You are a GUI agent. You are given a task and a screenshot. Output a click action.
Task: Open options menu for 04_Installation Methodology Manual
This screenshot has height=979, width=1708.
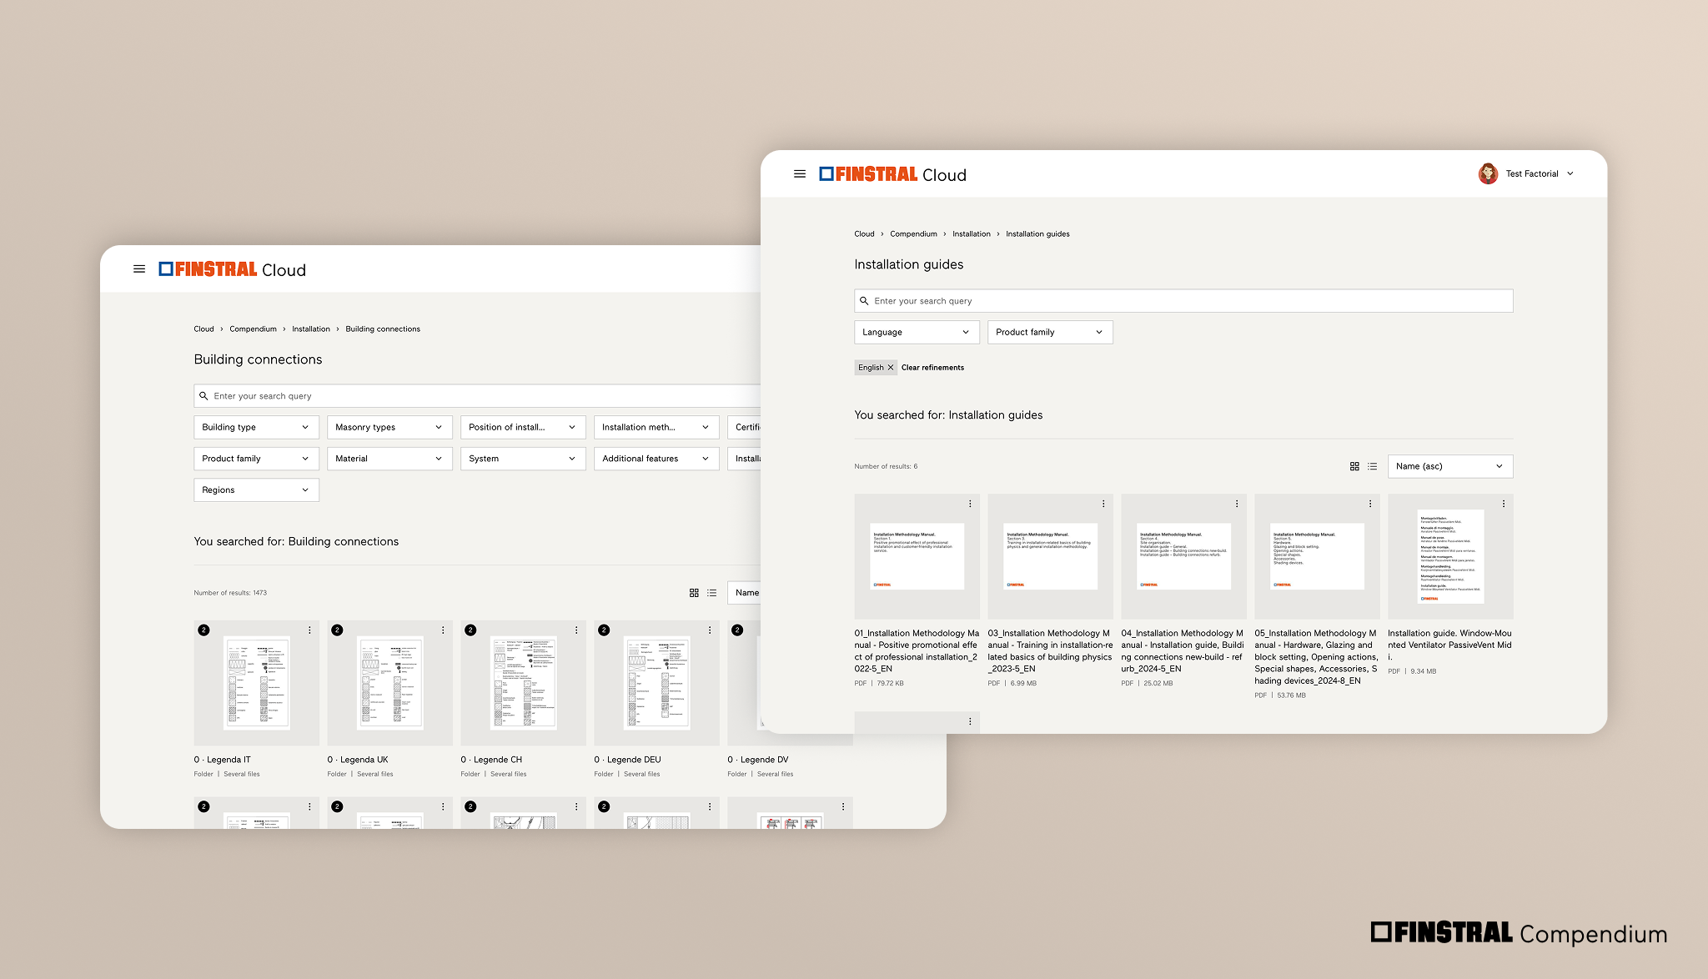pos(1237,504)
